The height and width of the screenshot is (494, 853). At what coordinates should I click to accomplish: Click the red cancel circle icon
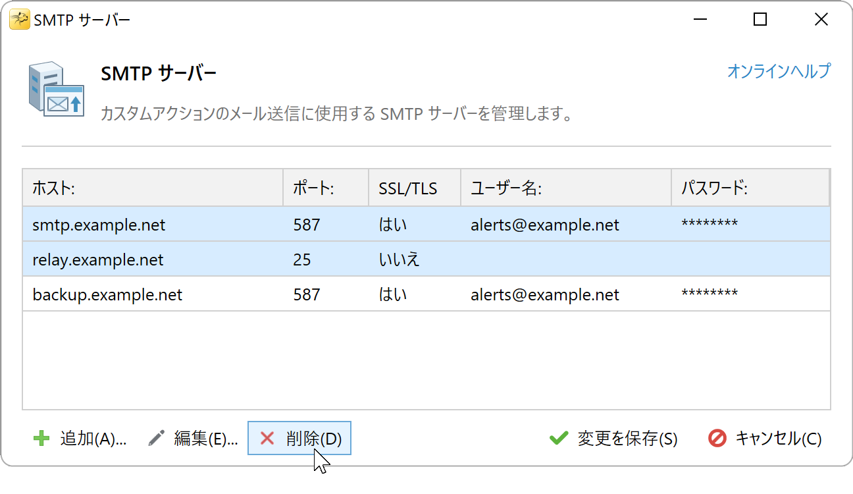[717, 438]
